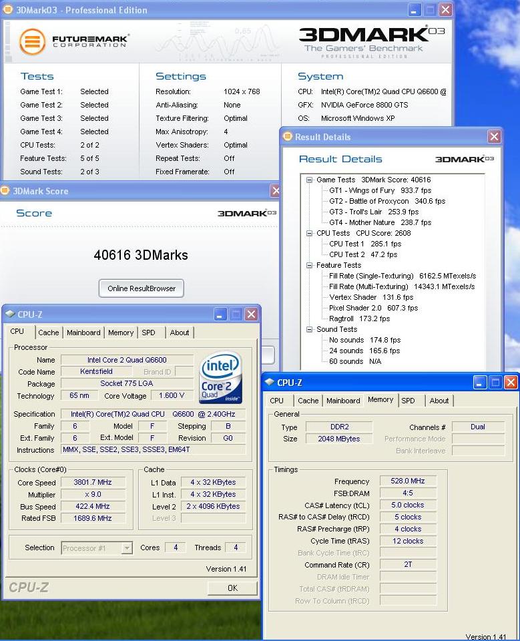Viewport: 520px width, 641px height.
Task: Select GT2 - Battle of Proxycon row
Action: [x=387, y=201]
